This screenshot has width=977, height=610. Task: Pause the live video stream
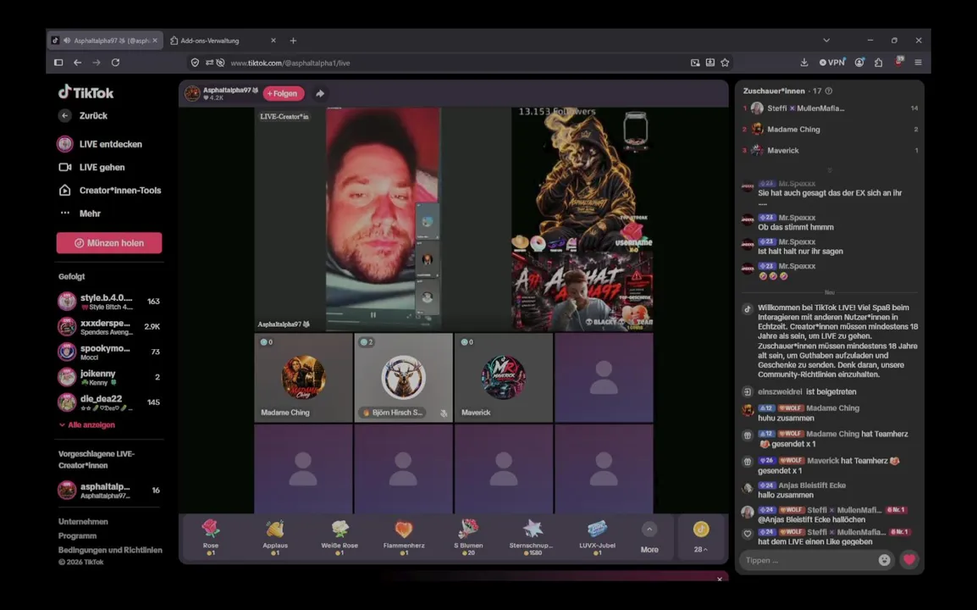coord(373,315)
